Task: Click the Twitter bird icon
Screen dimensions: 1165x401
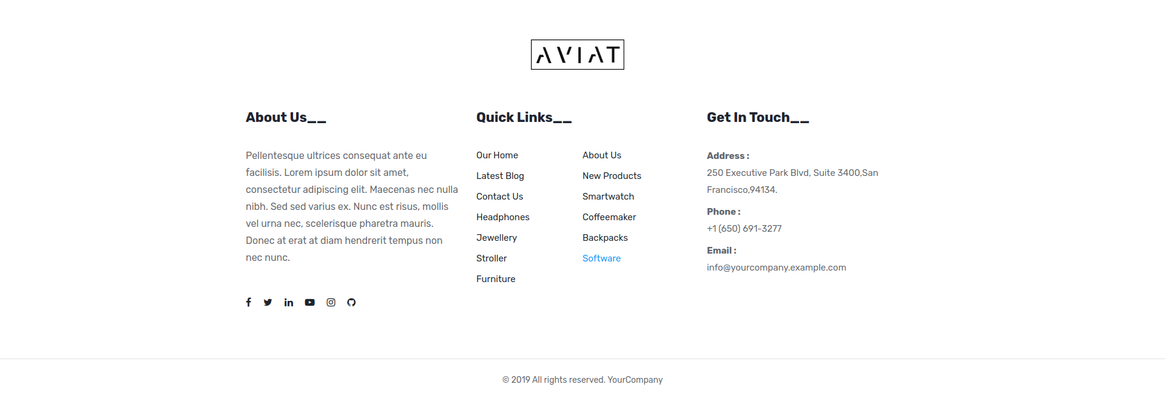Action: (268, 302)
